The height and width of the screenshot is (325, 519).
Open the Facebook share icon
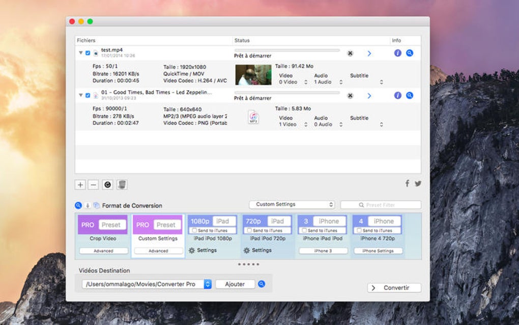[407, 183]
